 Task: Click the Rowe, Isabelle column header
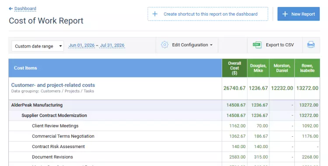(307, 68)
